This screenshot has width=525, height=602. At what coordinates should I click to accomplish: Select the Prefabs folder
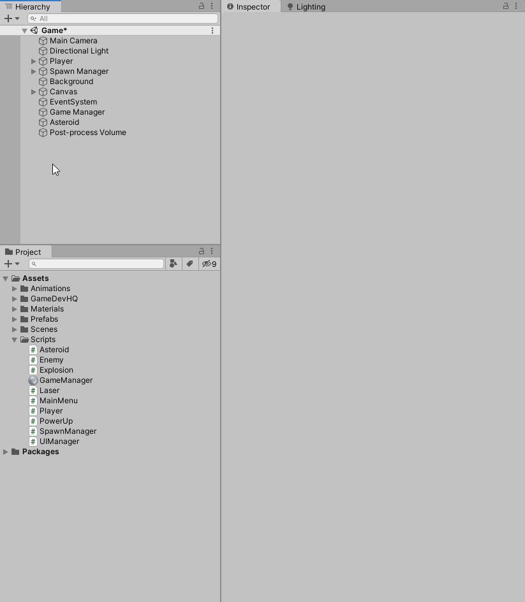pyautogui.click(x=44, y=319)
